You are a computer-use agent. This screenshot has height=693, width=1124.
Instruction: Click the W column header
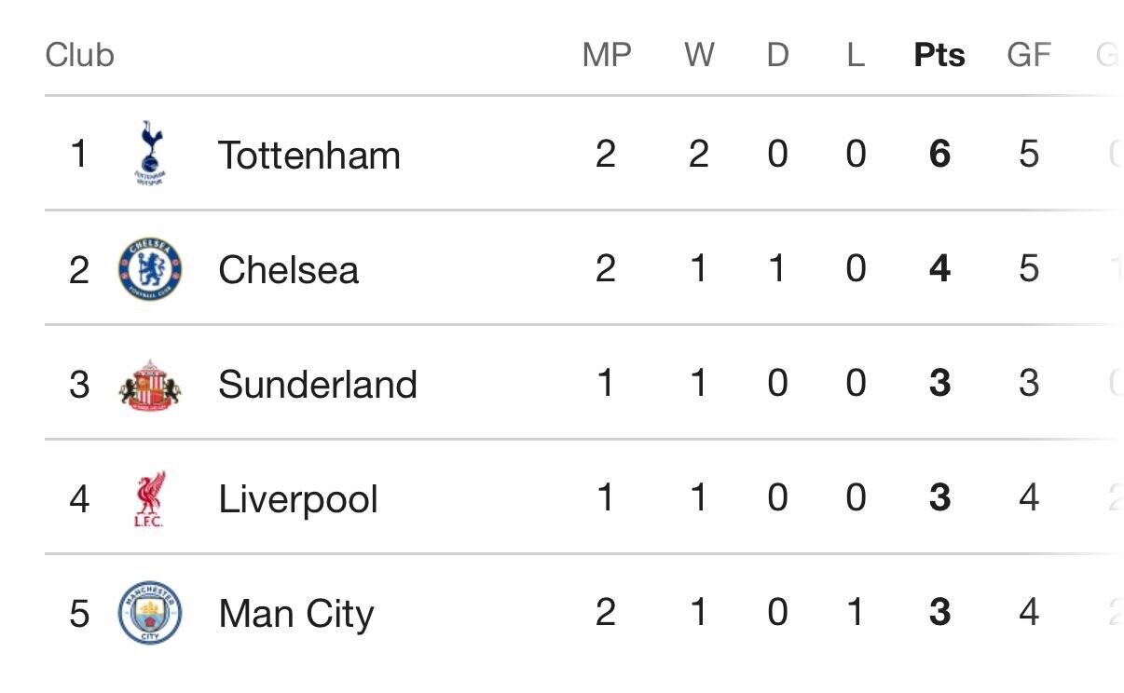coord(699,55)
